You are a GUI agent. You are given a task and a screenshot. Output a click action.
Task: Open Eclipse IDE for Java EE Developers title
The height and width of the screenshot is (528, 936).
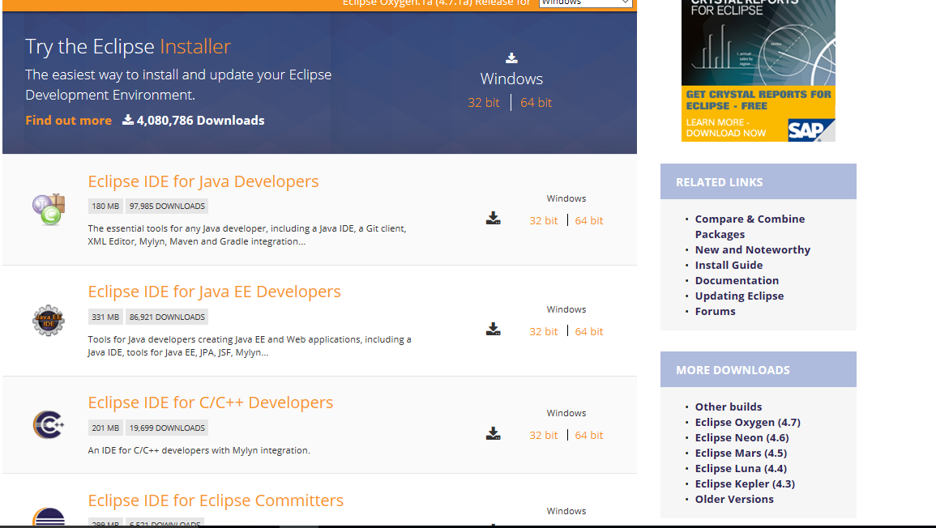pyautogui.click(x=214, y=292)
